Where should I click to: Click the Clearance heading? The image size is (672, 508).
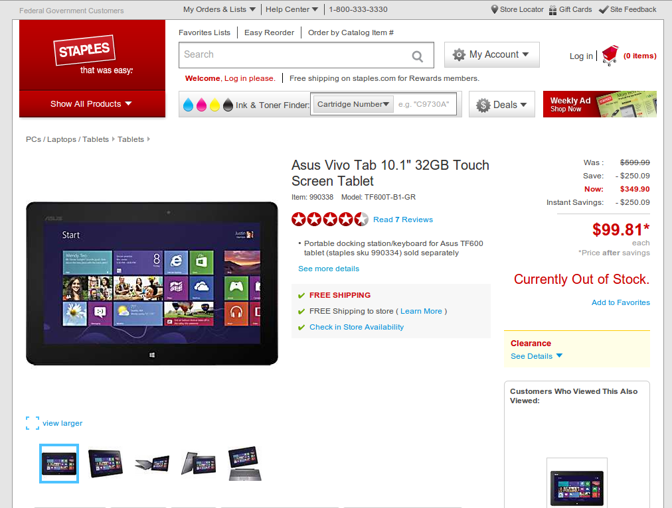tap(531, 344)
